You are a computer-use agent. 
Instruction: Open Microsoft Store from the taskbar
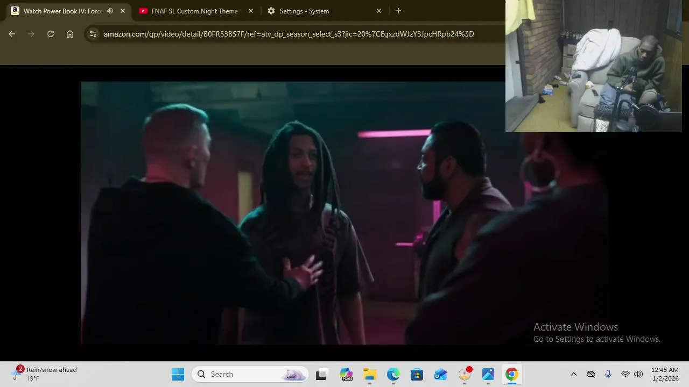point(417,374)
